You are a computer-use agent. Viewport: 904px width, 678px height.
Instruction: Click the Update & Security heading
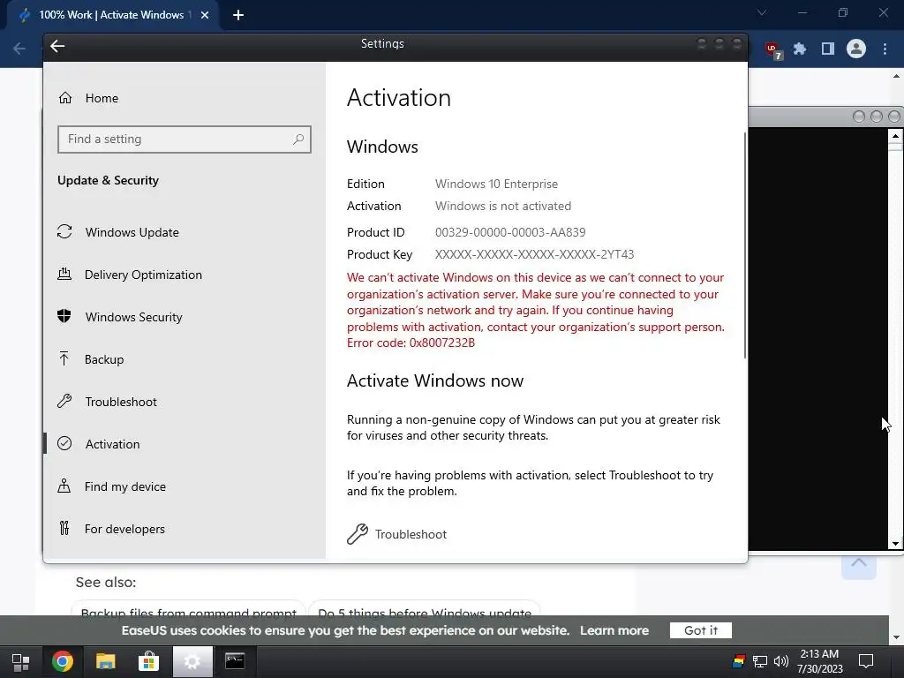click(x=108, y=180)
